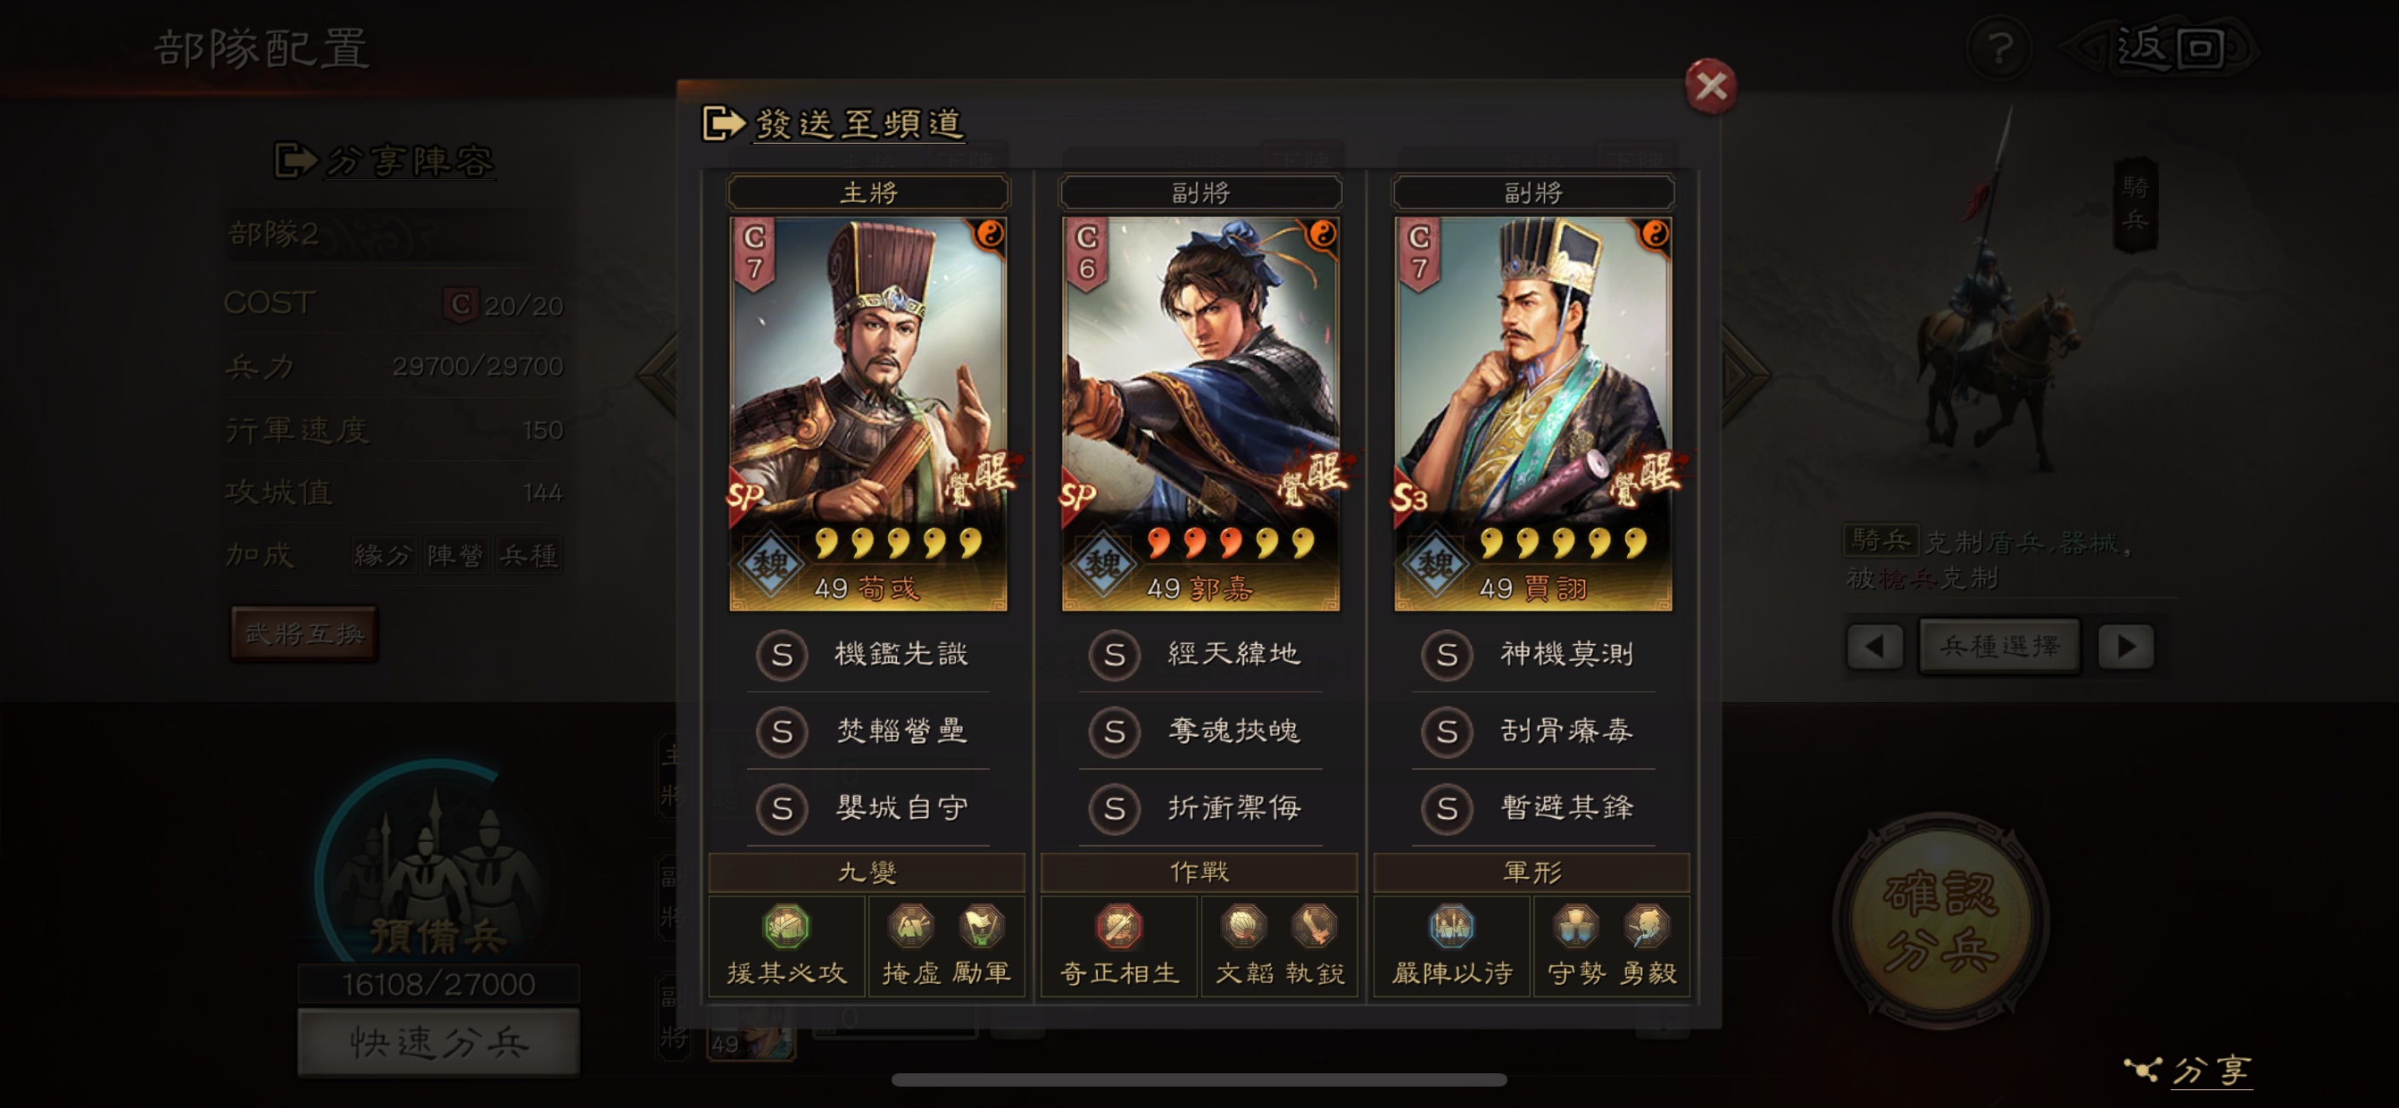This screenshot has height=1108, width=2399.
Task: Select the 掩虛 tactic icon
Action: pos(911,926)
